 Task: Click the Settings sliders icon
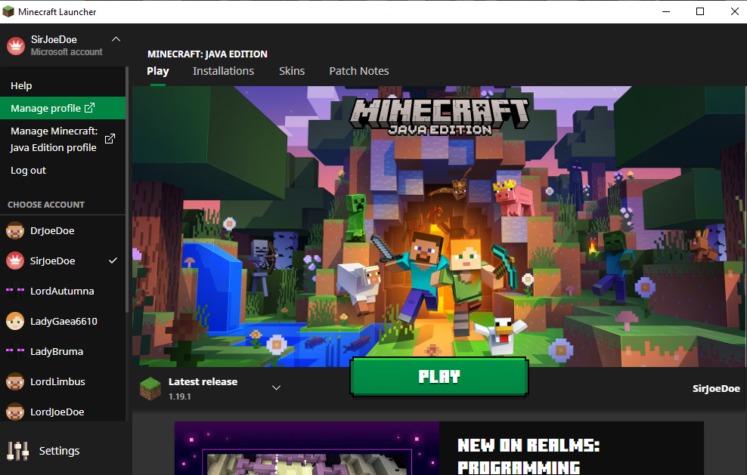18,451
